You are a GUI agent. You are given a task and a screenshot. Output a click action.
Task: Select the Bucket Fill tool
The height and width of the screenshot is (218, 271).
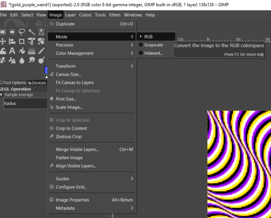pos(22,51)
